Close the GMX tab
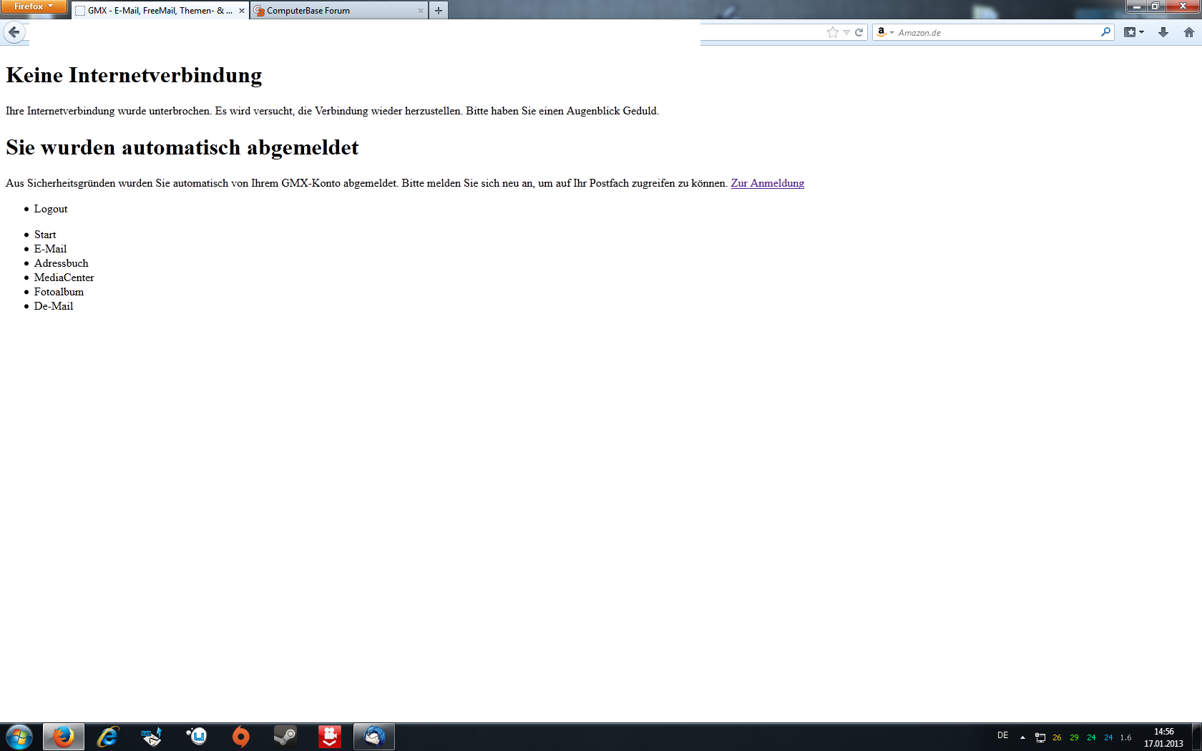Image resolution: width=1202 pixels, height=751 pixels. pos(241,11)
